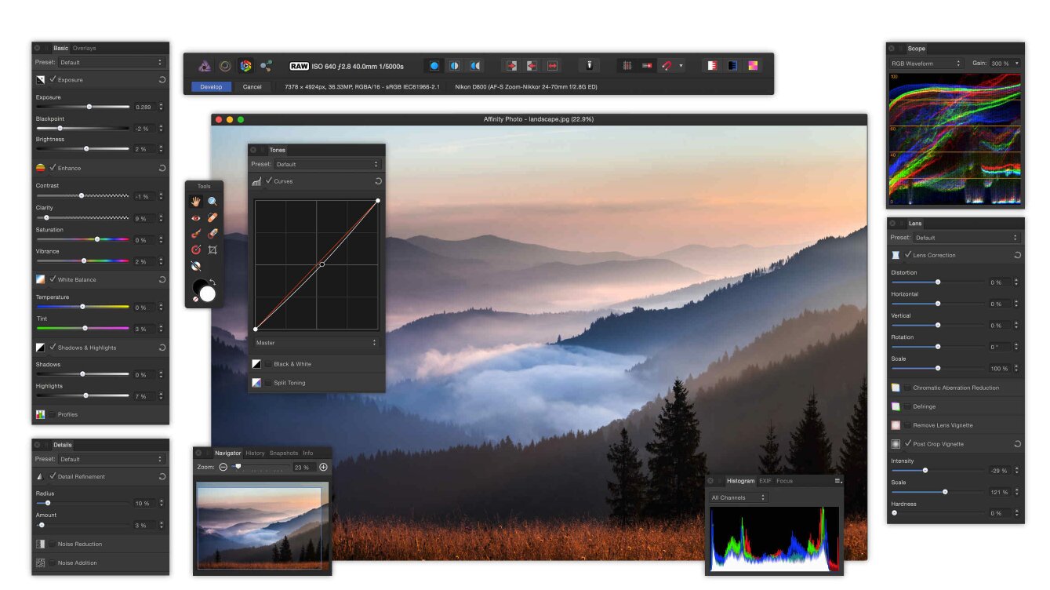Activate the Crop tool

click(x=213, y=249)
